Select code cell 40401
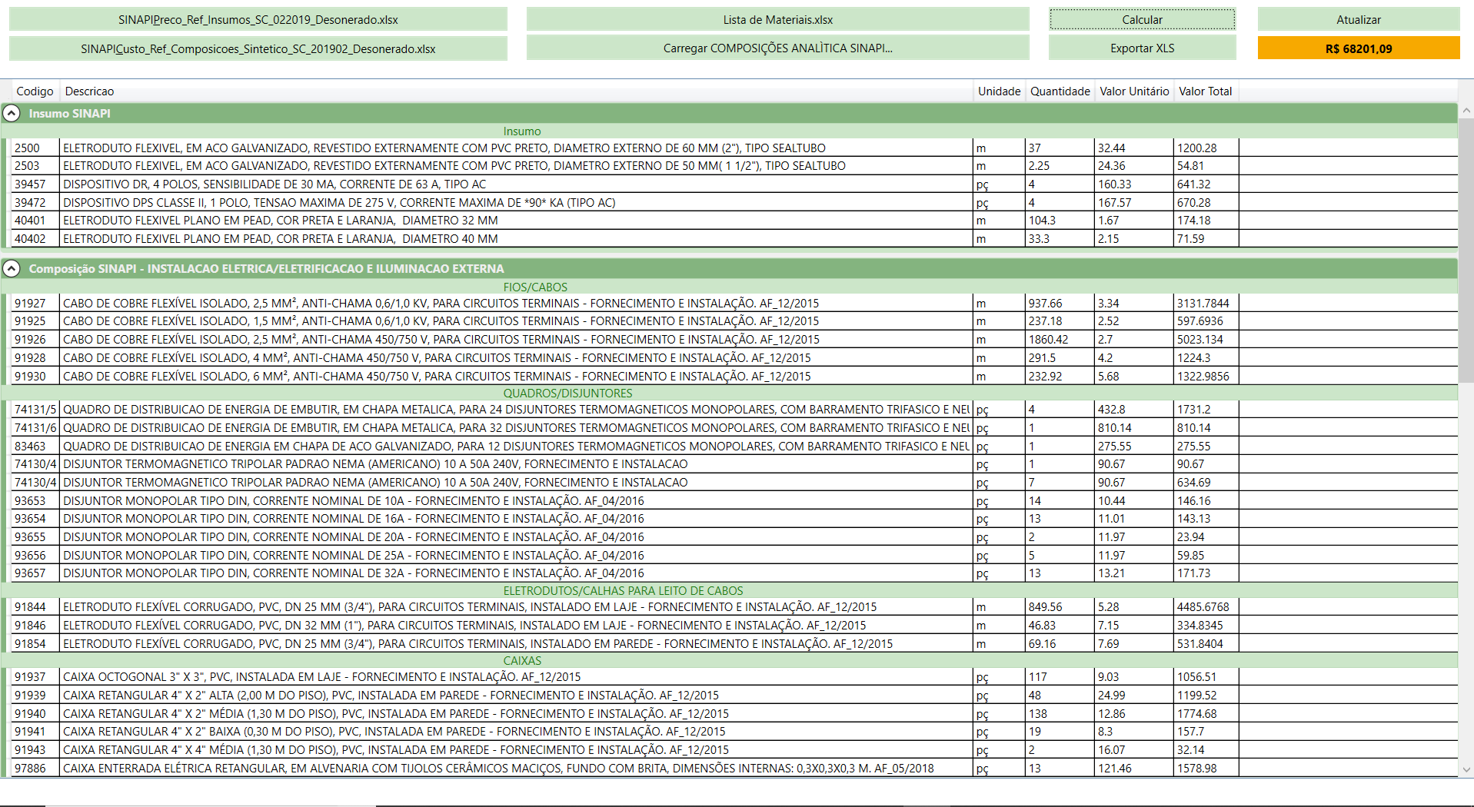This screenshot has height=807, width=1474. click(35, 221)
